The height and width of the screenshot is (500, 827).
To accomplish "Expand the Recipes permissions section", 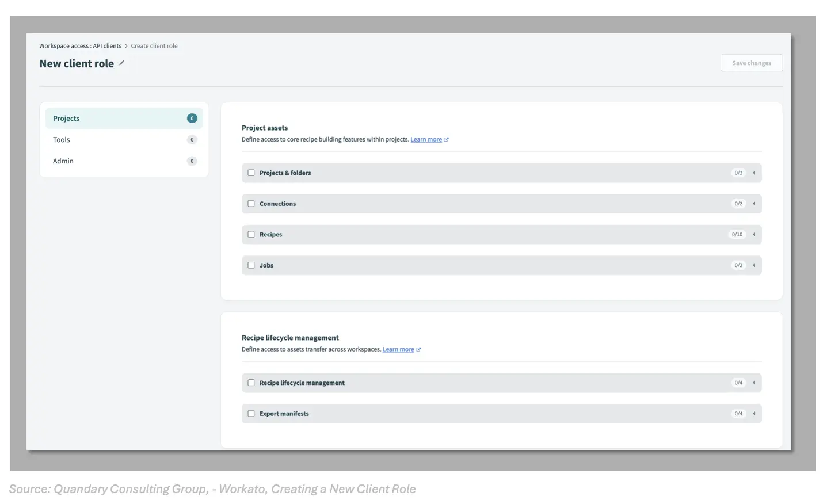I will (754, 234).
